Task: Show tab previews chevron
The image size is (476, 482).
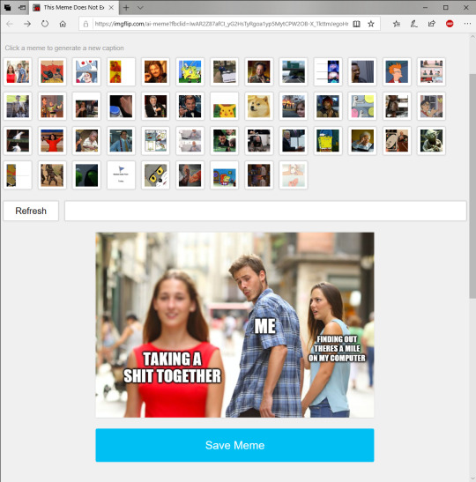Action: (140, 8)
